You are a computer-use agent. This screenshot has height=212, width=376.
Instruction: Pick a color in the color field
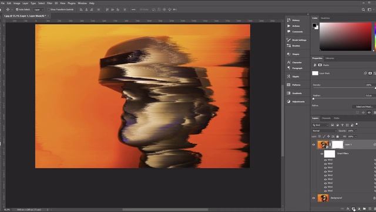[x=345, y=37]
